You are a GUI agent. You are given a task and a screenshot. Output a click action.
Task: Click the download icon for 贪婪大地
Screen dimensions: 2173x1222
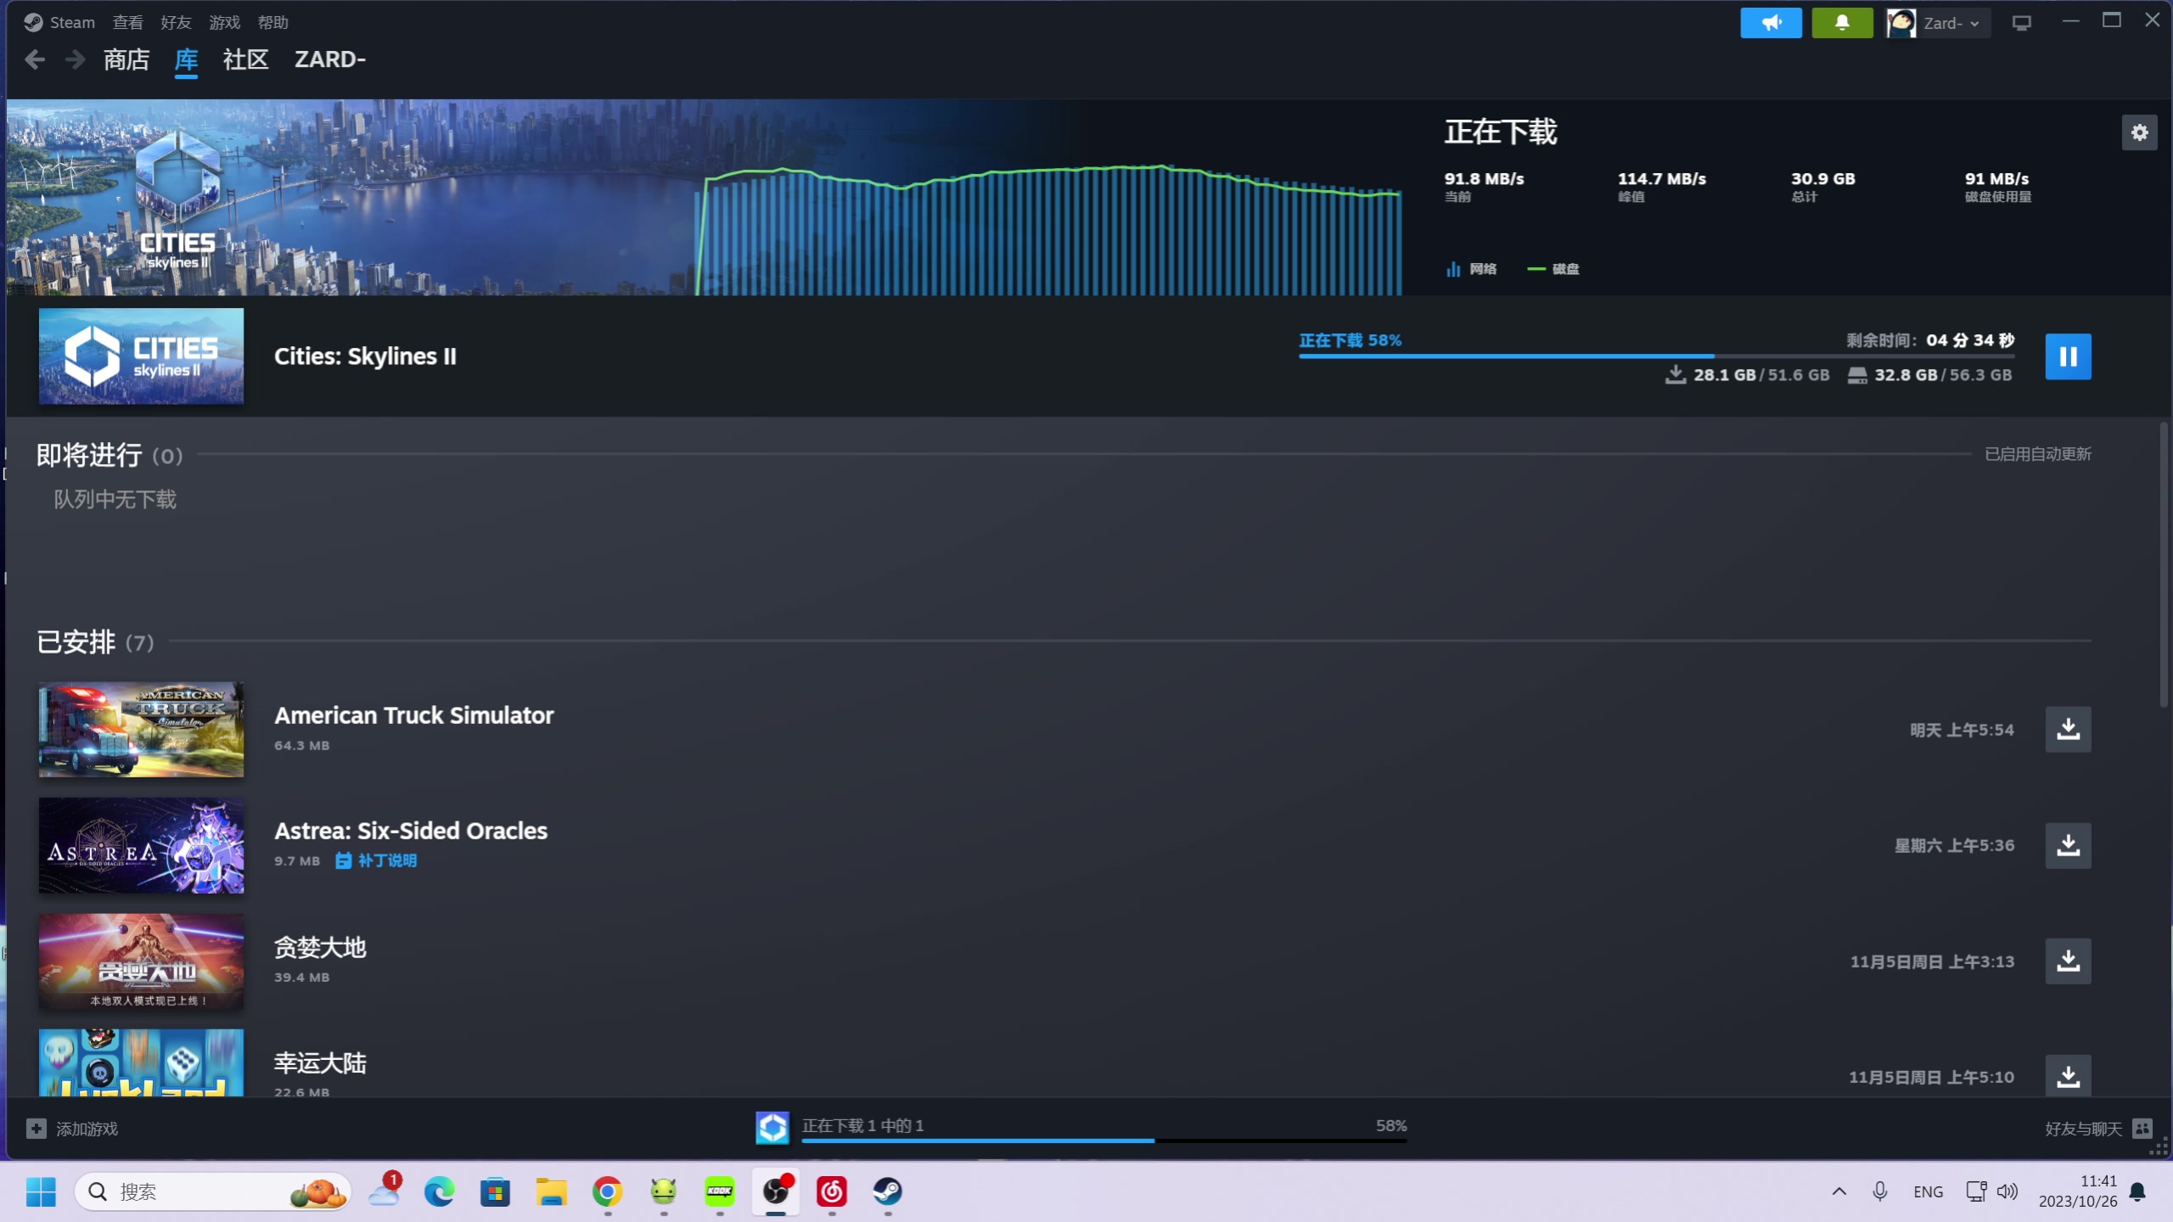coord(2068,961)
